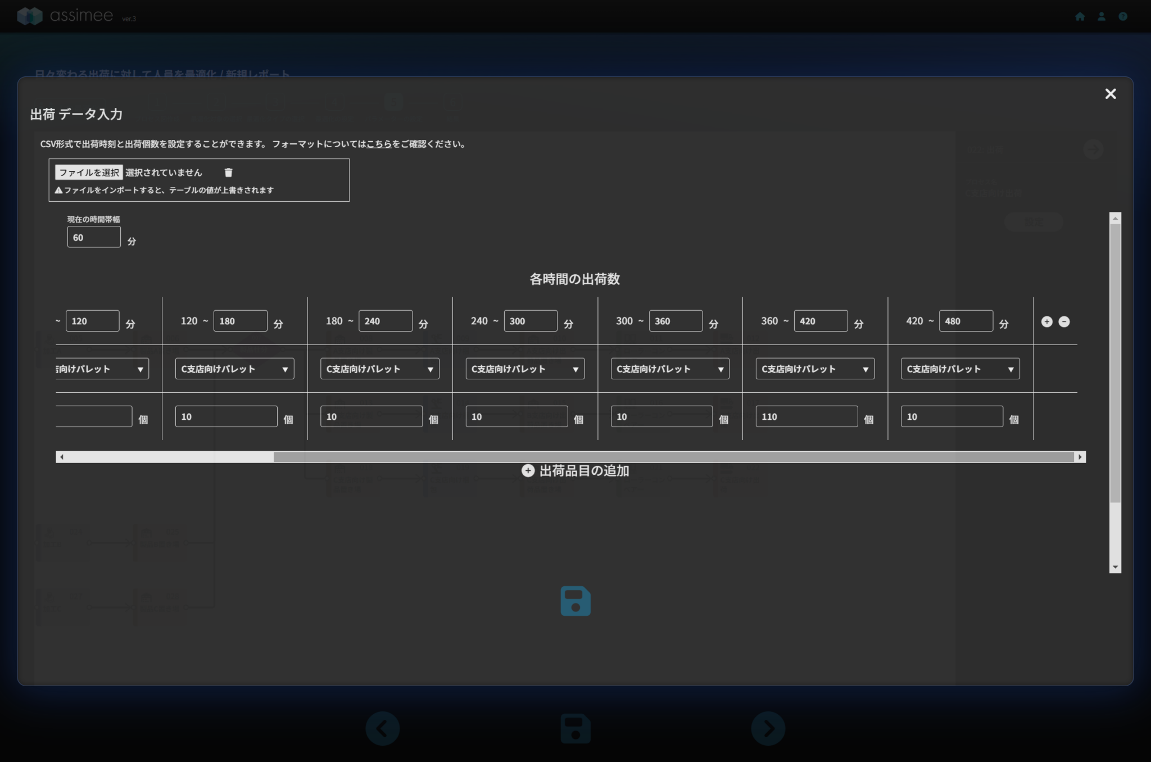Open the help question mark icon
Screen dimensions: 1151x762
1123,16
